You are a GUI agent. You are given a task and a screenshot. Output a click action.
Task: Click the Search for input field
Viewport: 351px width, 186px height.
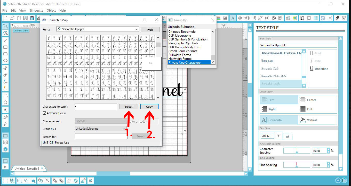tap(101, 136)
